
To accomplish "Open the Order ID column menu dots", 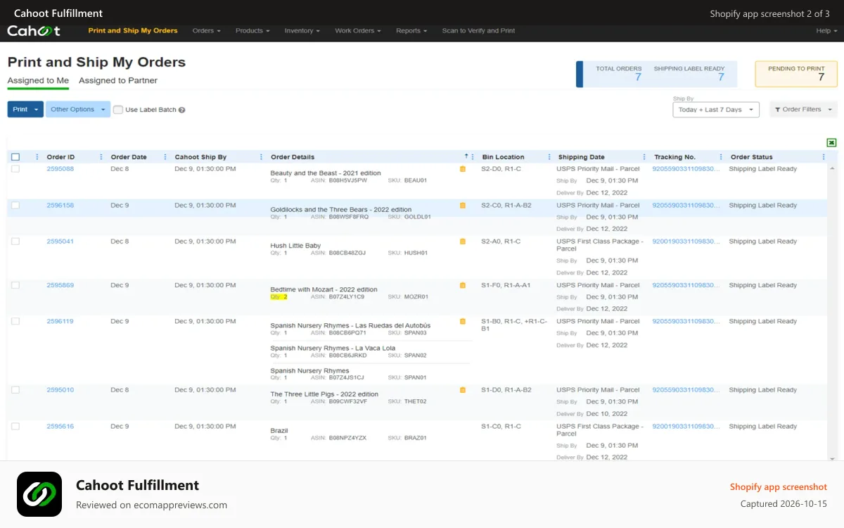I will (101, 157).
